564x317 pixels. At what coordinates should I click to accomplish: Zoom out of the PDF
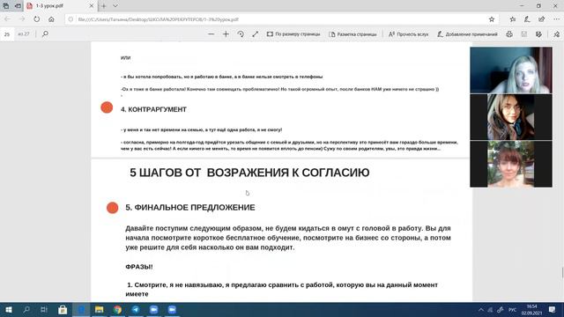211,34
